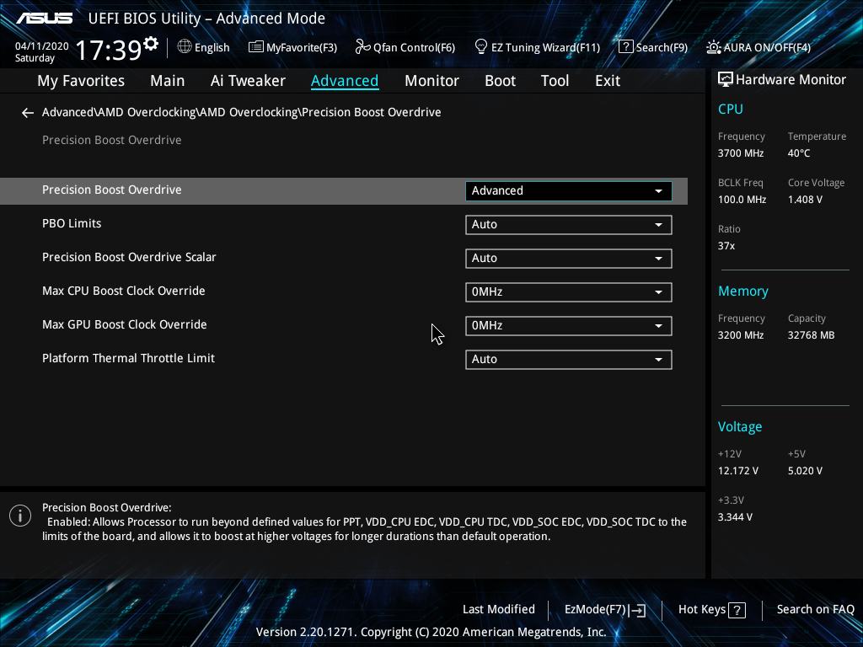Image resolution: width=863 pixels, height=647 pixels.
Task: Click the back arrow beside the breadcrumb path
Action: coord(28,113)
